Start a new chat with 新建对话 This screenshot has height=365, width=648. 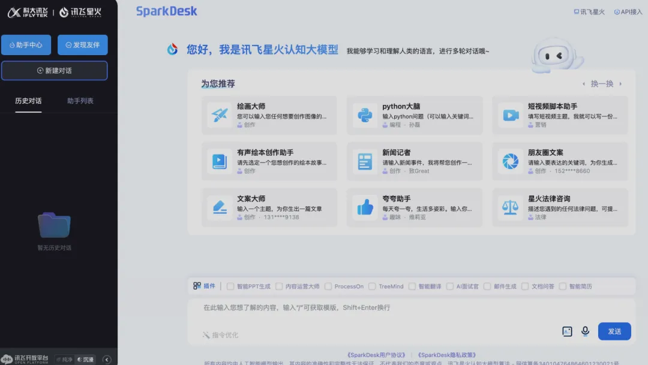click(x=55, y=71)
